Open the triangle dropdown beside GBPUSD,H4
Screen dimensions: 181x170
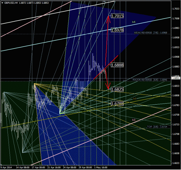2,3
